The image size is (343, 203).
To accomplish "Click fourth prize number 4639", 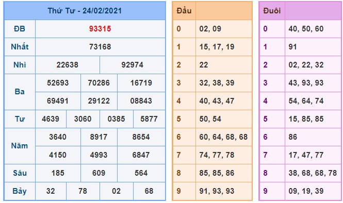I will pos(51,119).
